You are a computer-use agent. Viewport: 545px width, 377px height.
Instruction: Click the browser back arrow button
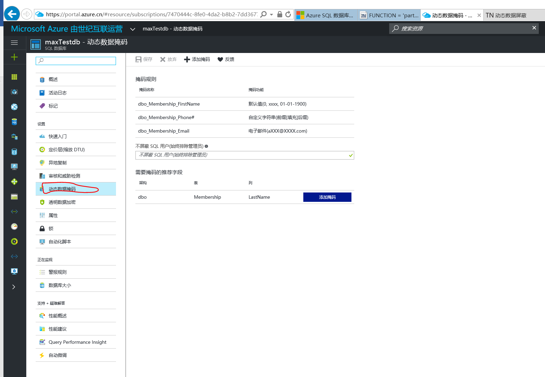[x=12, y=14]
